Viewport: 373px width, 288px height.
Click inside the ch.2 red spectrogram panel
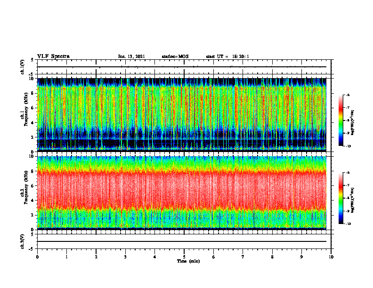(x=182, y=193)
